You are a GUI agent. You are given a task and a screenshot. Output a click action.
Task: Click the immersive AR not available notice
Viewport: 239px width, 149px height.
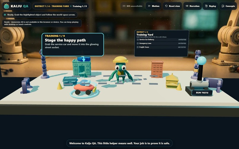click(x=42, y=23)
